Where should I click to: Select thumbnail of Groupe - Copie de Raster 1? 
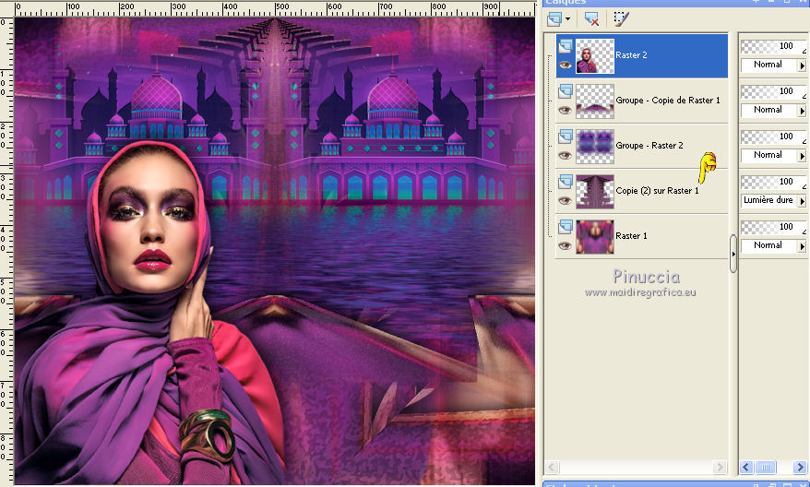click(x=595, y=101)
